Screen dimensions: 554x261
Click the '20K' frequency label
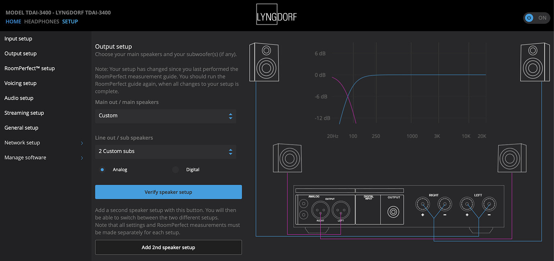[x=482, y=136]
